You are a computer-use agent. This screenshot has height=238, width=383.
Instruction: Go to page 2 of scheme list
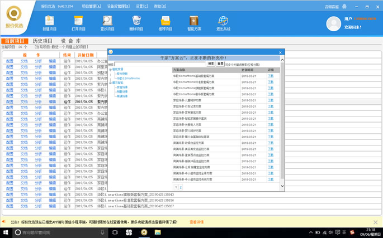pyautogui.click(x=181, y=187)
